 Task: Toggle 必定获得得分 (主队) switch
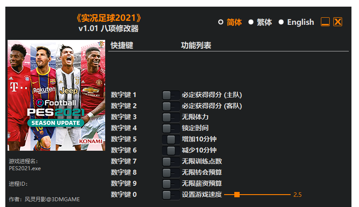pos(171,95)
